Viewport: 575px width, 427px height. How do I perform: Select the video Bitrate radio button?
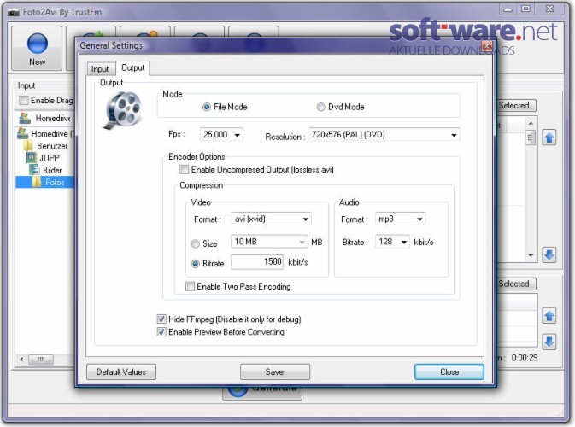(x=196, y=263)
